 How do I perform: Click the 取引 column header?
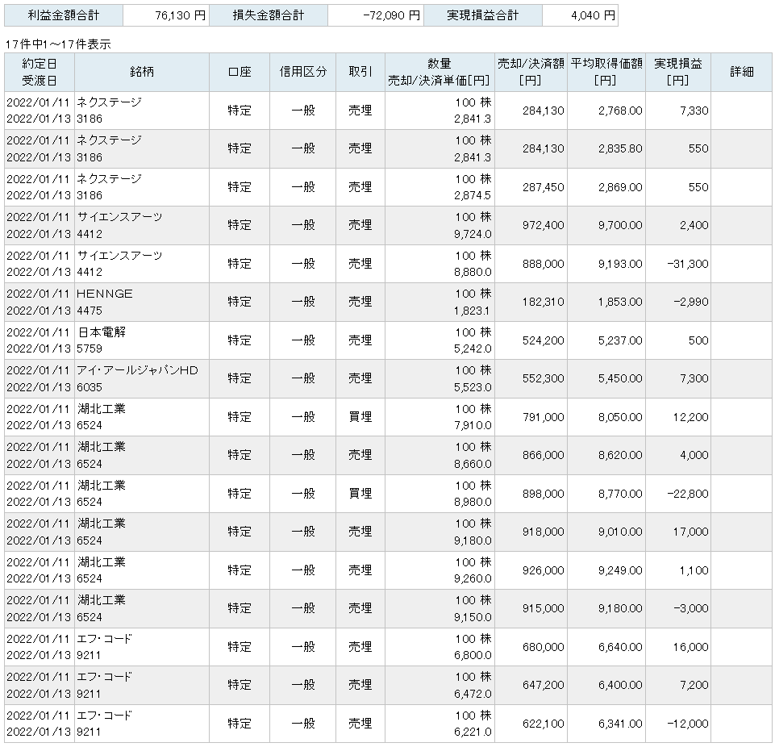[360, 72]
